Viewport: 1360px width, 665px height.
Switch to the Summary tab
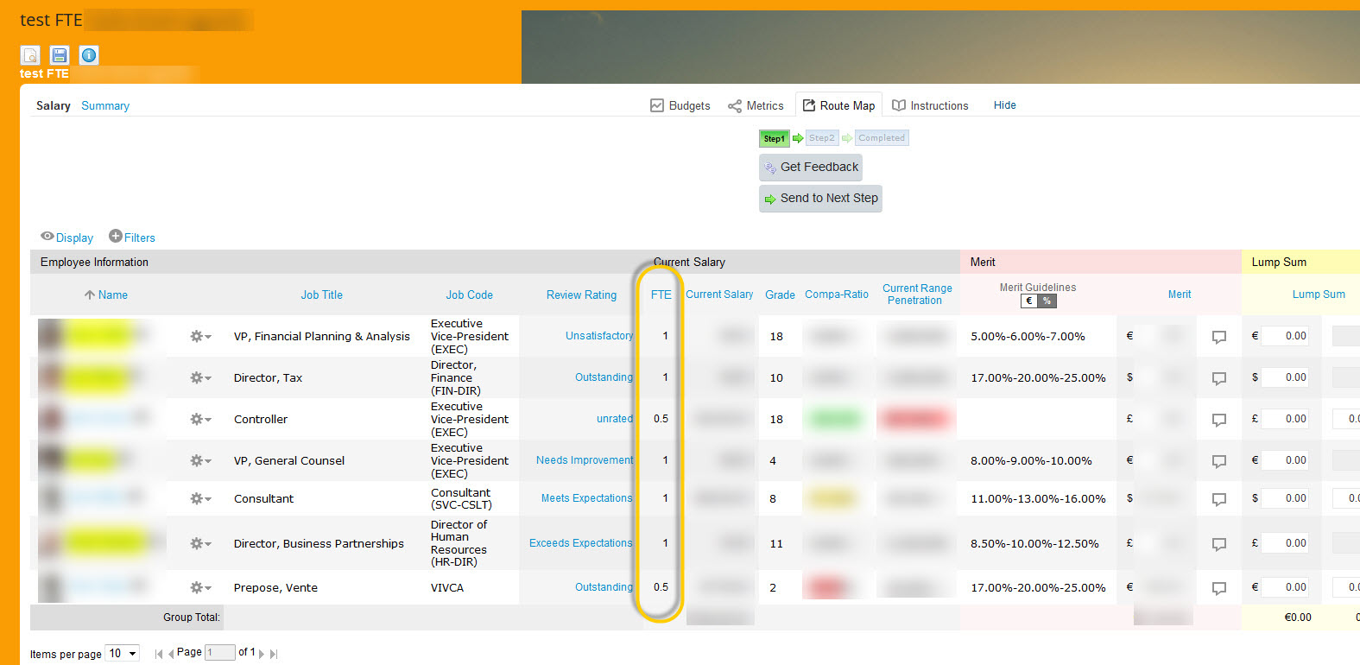pos(105,105)
